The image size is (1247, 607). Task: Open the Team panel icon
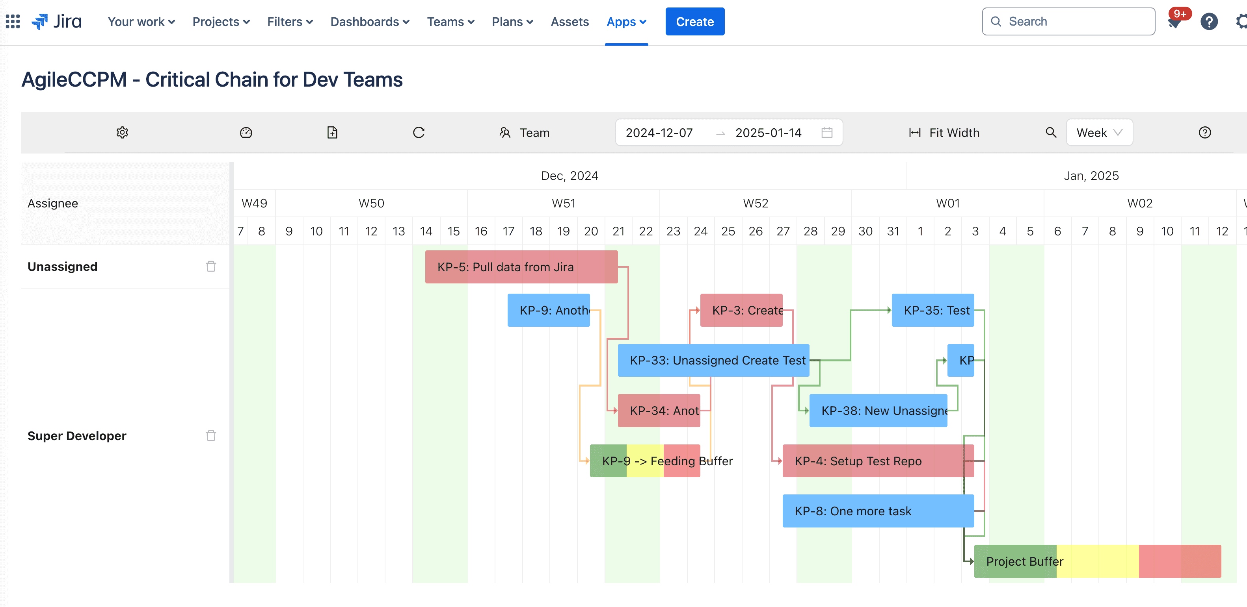coord(504,133)
